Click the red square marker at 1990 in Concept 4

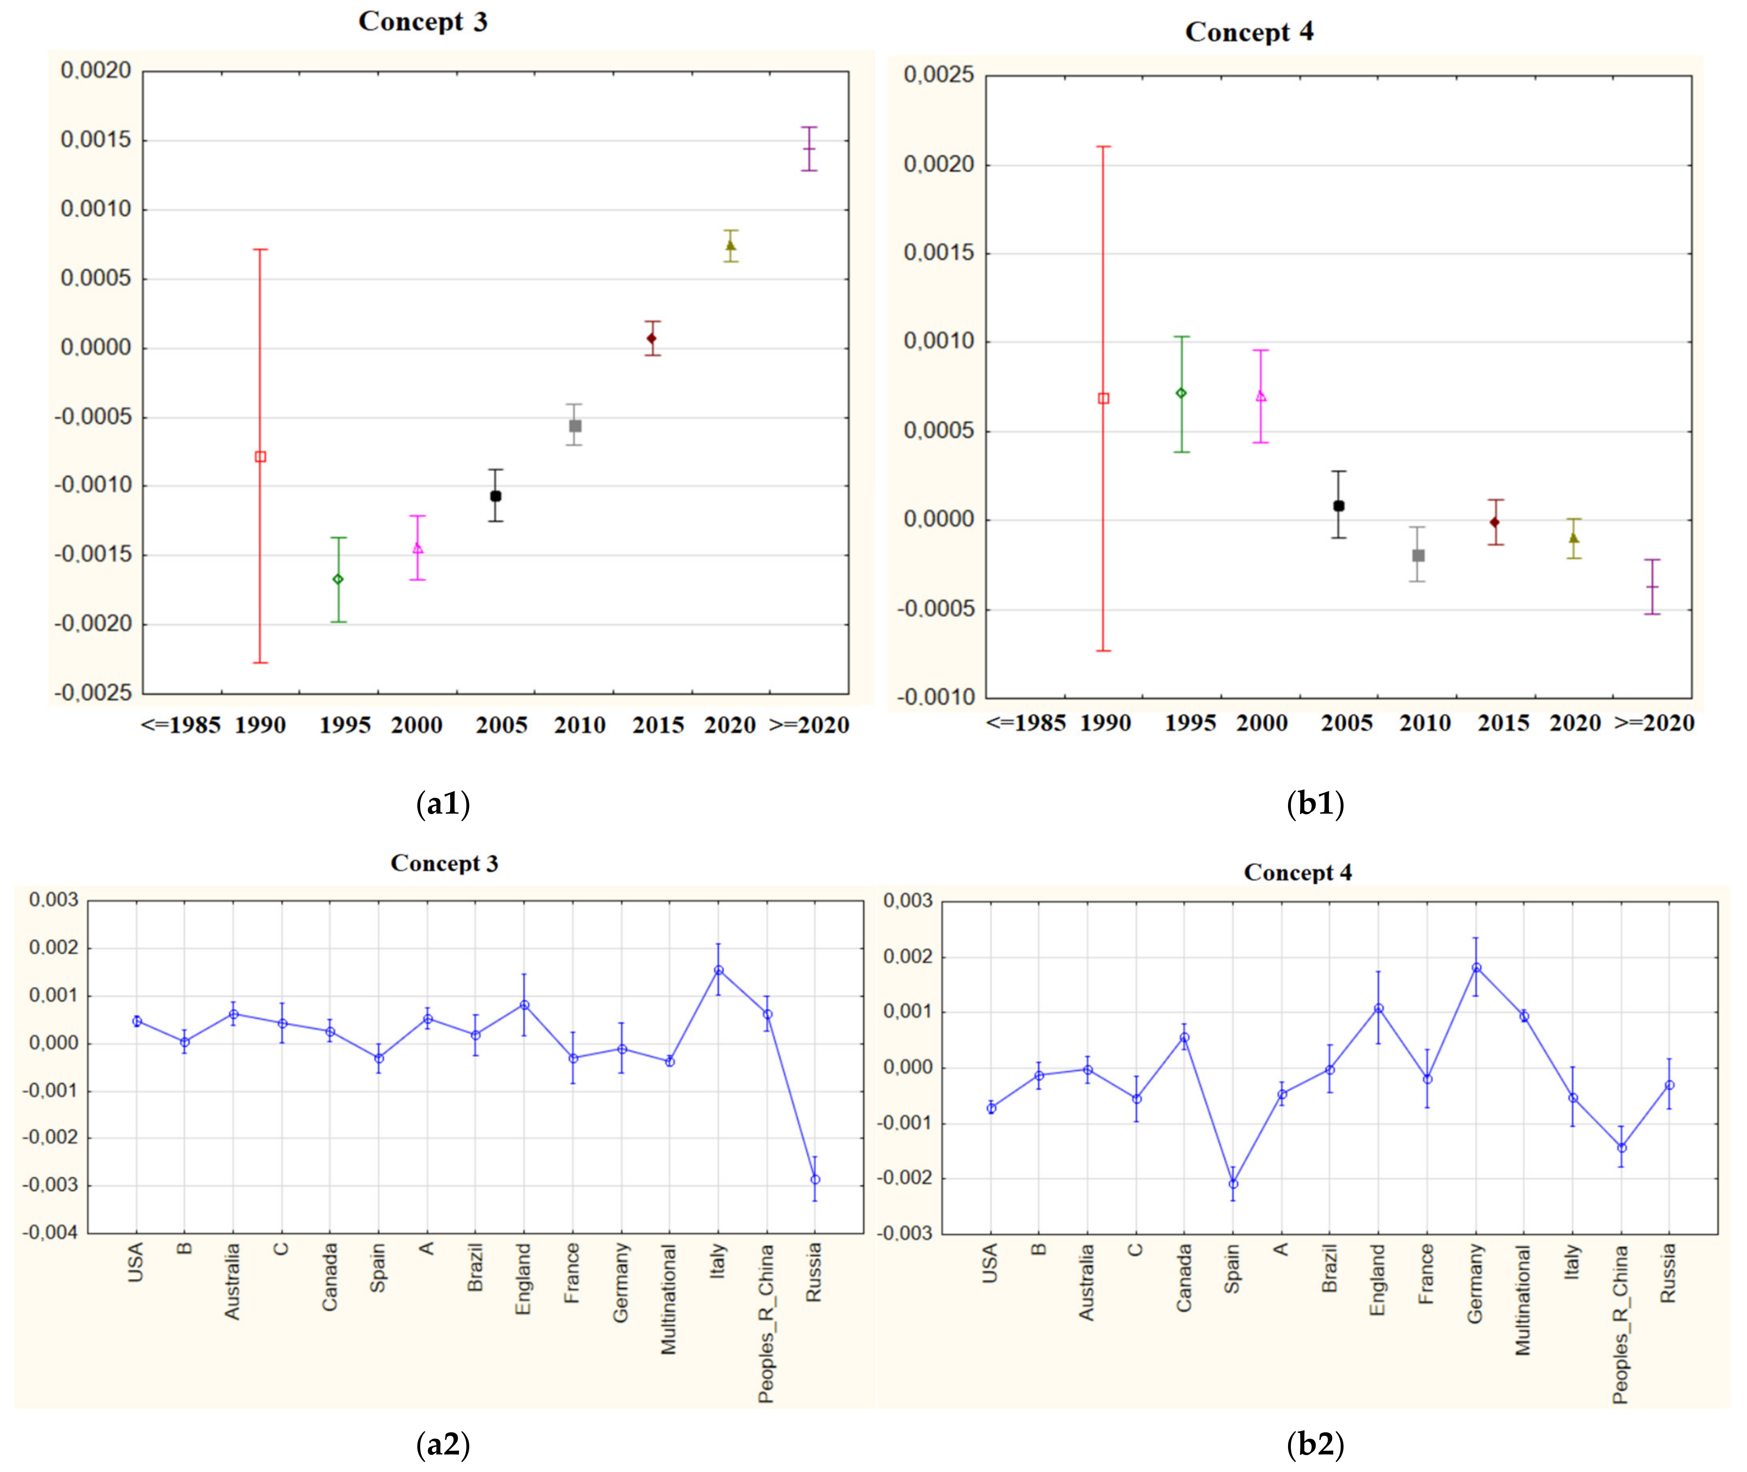pos(1104,399)
